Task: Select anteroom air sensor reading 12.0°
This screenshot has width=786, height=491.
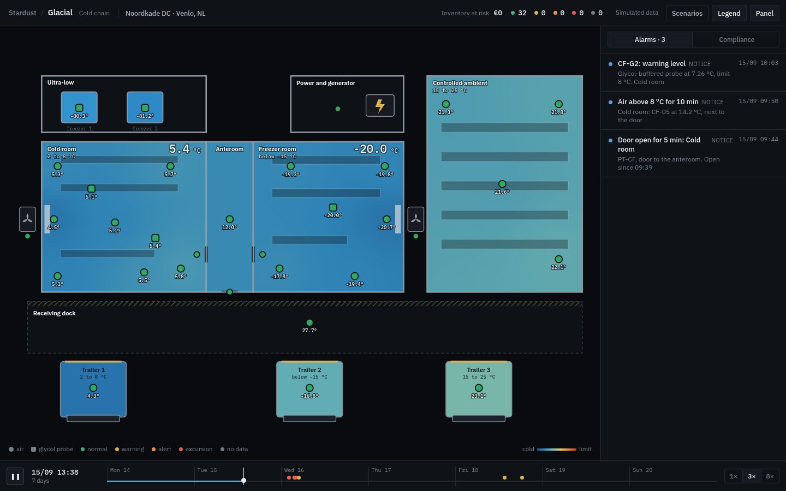Action: pos(230,219)
